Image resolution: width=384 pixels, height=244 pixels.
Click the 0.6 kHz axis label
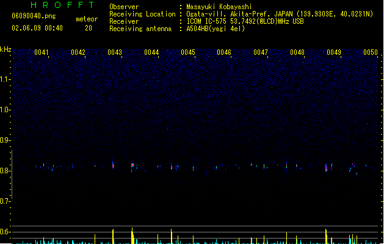(5, 232)
